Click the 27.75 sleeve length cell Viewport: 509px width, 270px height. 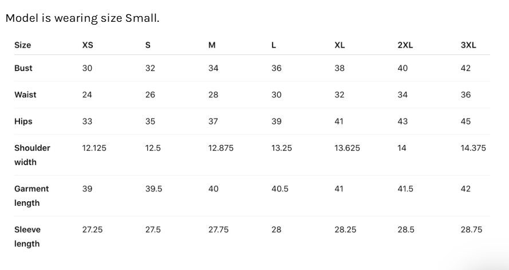pyautogui.click(x=219, y=229)
